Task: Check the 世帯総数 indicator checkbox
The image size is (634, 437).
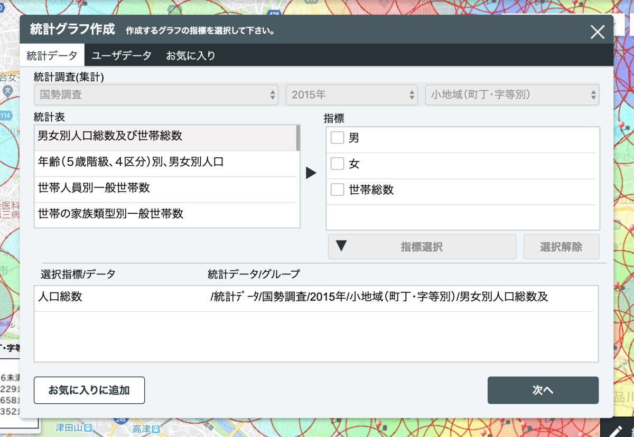Action: tap(337, 189)
